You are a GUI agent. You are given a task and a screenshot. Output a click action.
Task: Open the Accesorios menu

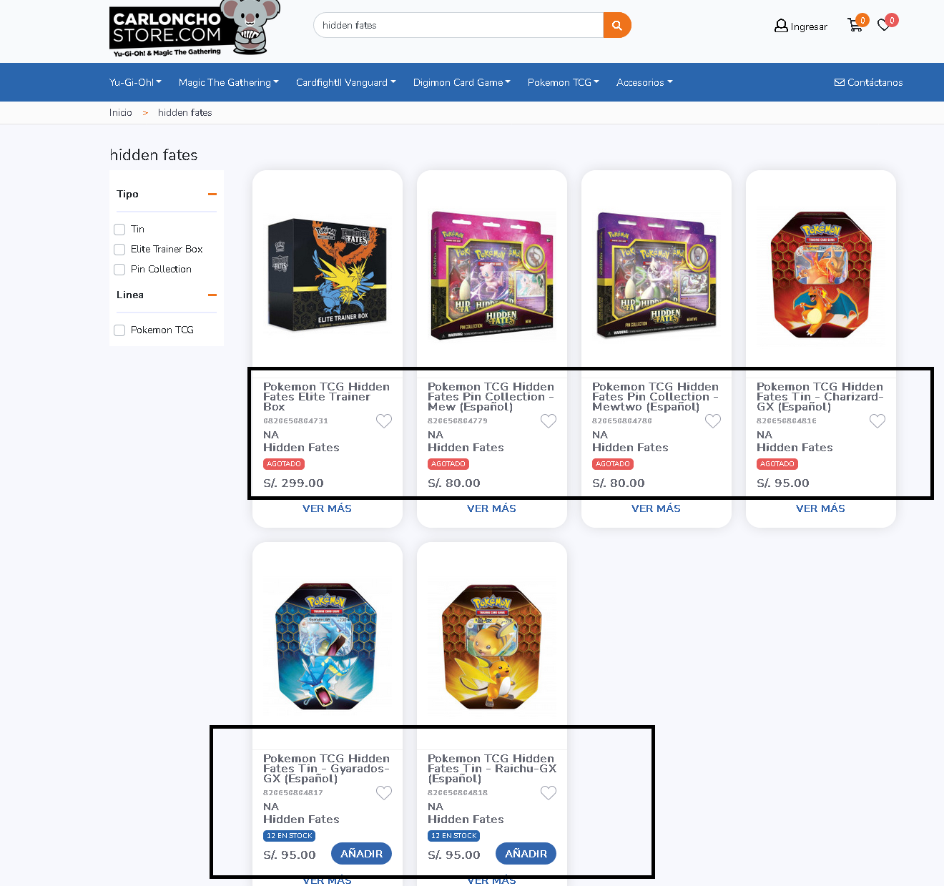[644, 82]
